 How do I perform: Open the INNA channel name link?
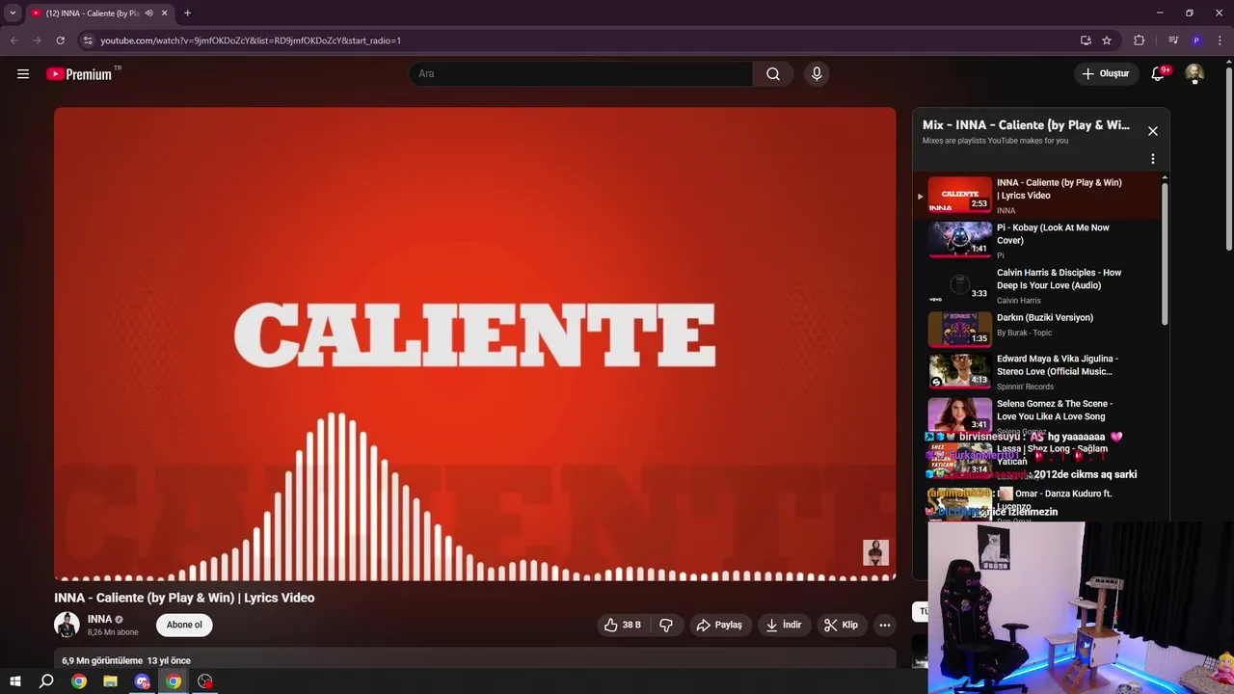click(99, 619)
